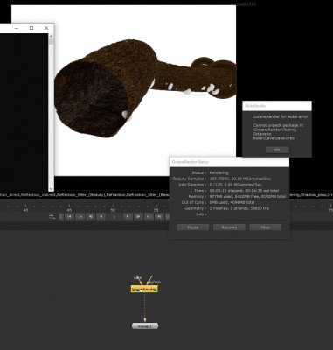This screenshot has width=333, height=350.
Task: Play the timeline forward
Action: (x=128, y=217)
